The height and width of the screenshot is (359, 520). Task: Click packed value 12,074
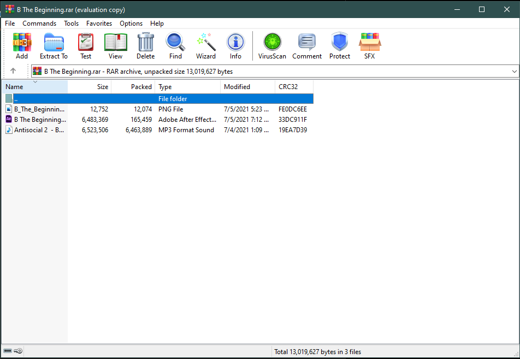143,109
